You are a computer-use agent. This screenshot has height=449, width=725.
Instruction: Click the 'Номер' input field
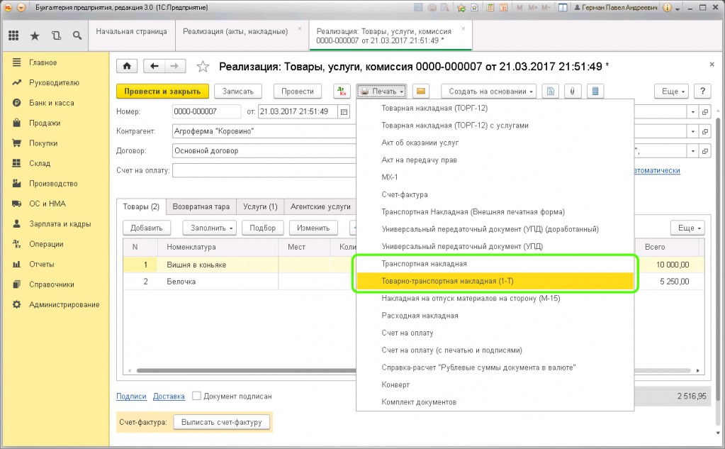pos(206,112)
